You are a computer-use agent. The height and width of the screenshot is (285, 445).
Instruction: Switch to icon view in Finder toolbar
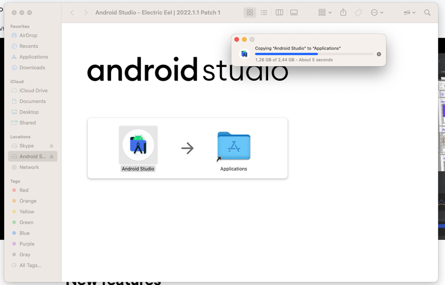tap(250, 12)
